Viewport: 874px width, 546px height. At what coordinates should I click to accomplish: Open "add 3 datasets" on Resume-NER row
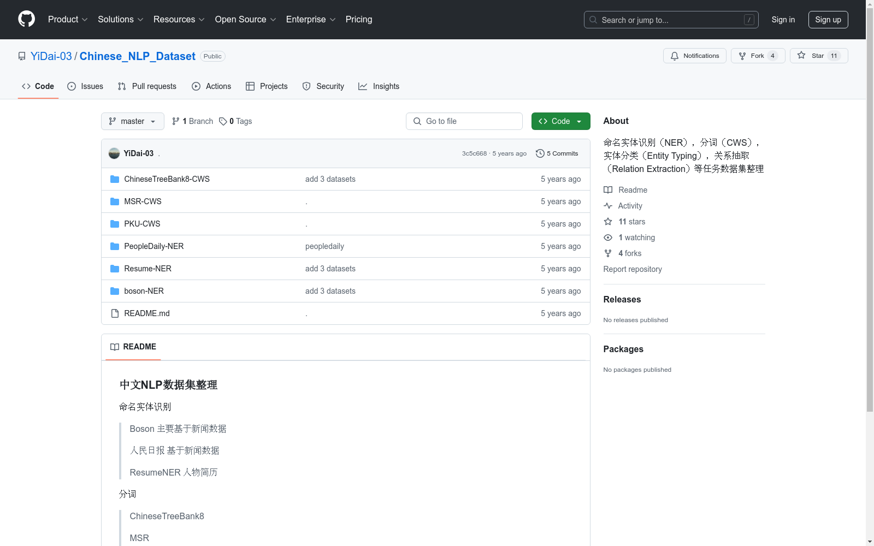coord(330,269)
